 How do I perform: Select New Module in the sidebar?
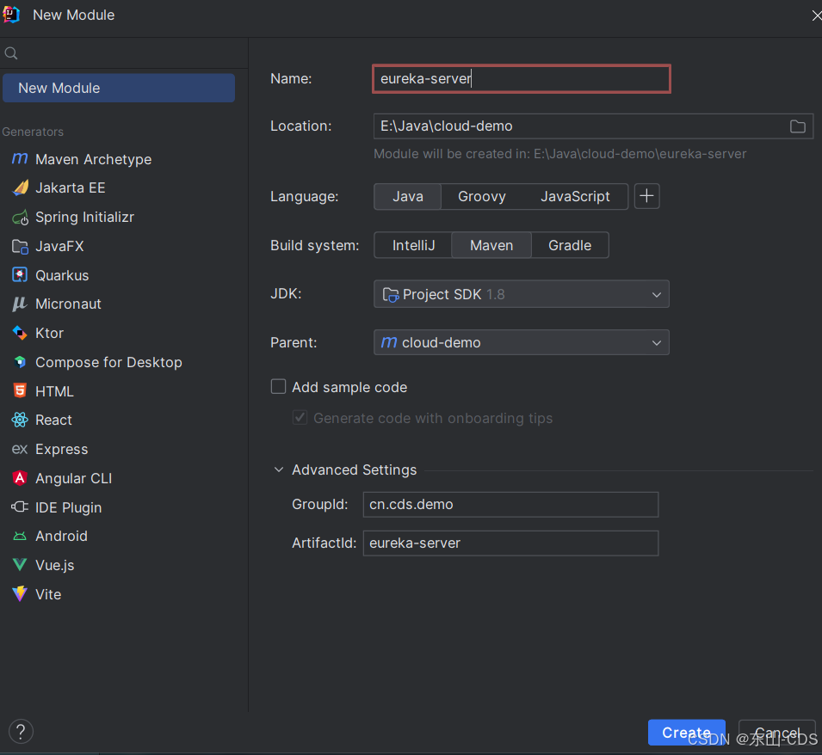coord(119,88)
